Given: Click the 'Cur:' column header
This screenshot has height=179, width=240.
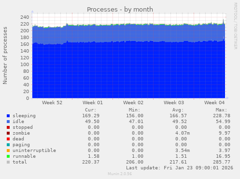Looking at the screenshot, I should pyautogui.click(x=91, y=110).
